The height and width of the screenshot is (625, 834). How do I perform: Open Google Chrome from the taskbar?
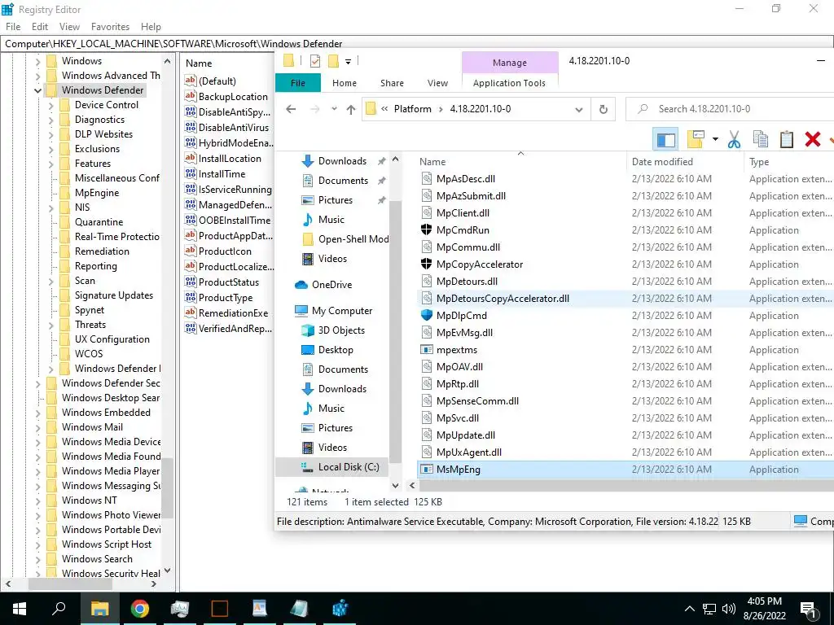pyautogui.click(x=140, y=609)
